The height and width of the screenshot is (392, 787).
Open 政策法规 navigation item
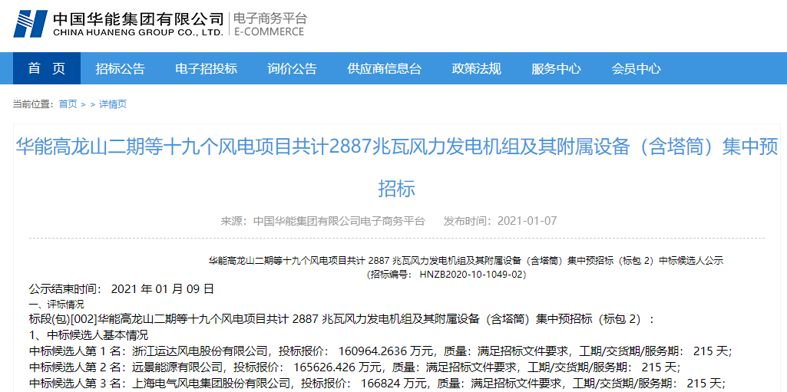click(x=476, y=68)
